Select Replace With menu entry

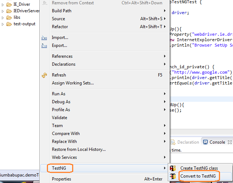tap(105, 141)
